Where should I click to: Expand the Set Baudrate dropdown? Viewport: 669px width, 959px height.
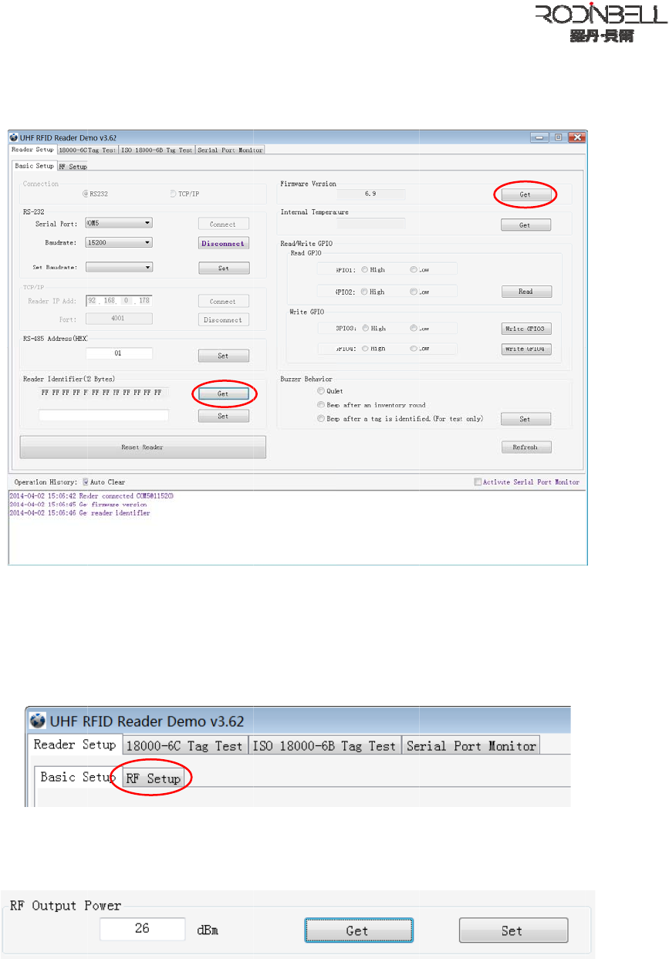point(119,267)
